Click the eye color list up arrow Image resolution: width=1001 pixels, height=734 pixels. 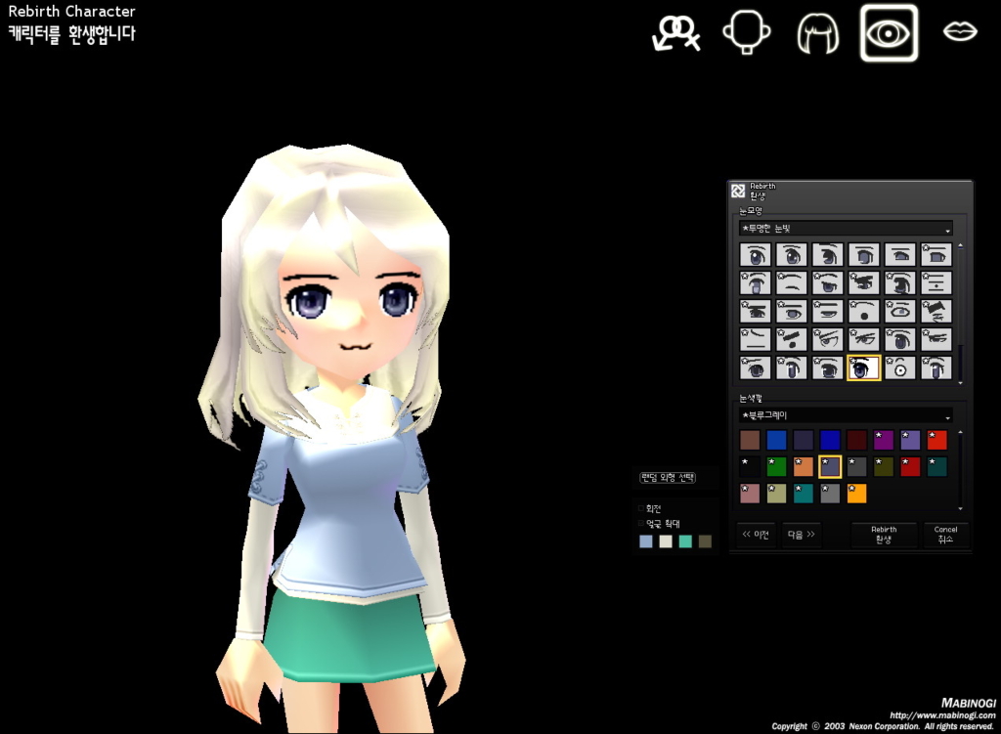(960, 433)
